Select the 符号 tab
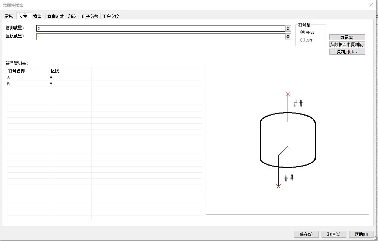The width and height of the screenshot is (378, 241). coord(23,16)
